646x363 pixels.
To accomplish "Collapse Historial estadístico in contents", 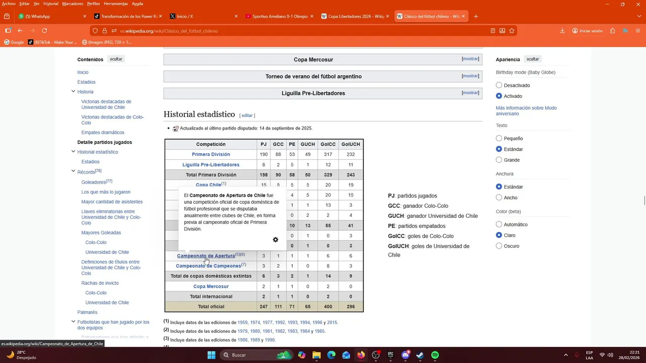I will (73, 151).
